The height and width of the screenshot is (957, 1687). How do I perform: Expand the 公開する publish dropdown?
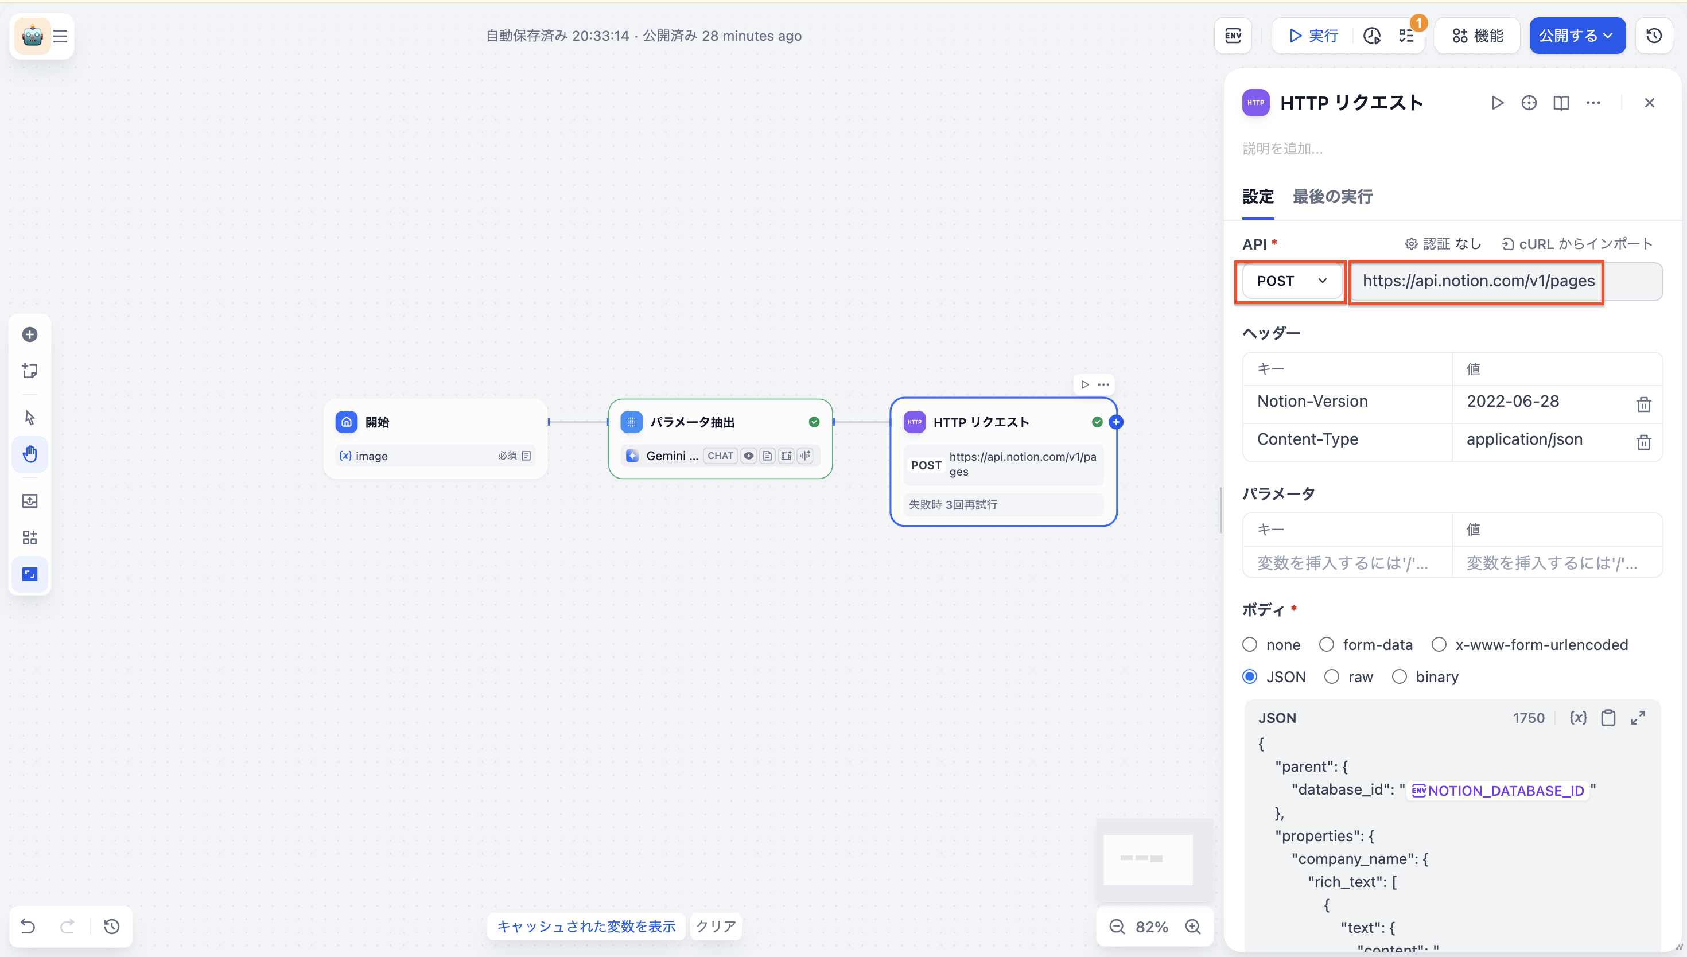[x=1577, y=36]
